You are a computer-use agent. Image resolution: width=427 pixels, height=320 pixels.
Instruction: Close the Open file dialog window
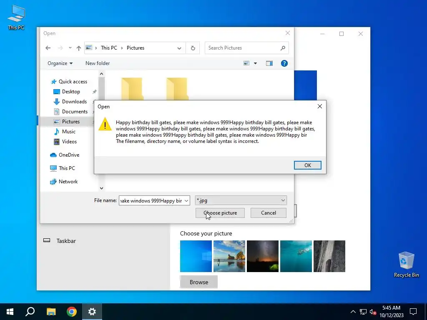pos(288,33)
